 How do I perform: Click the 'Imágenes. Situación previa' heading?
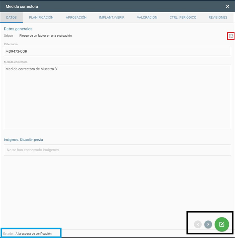pyautogui.click(x=23, y=140)
